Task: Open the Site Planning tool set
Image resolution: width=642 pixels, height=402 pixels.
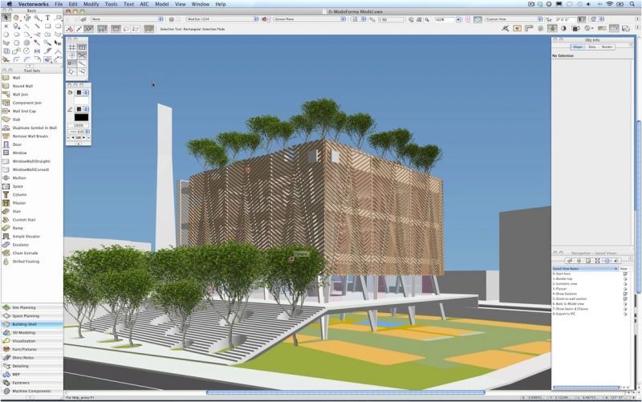Action: 26,307
